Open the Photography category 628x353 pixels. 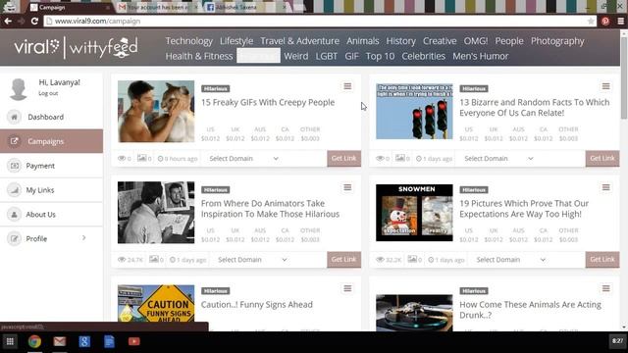(557, 41)
